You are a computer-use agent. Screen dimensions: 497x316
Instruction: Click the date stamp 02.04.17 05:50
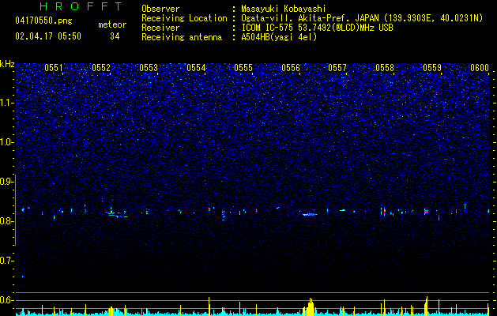[x=48, y=36]
